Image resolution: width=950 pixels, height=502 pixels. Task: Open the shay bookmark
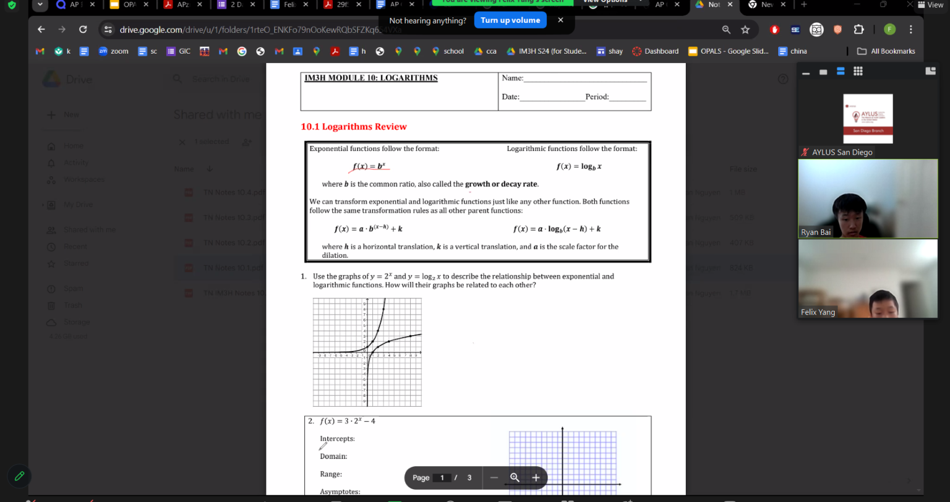pyautogui.click(x=609, y=51)
